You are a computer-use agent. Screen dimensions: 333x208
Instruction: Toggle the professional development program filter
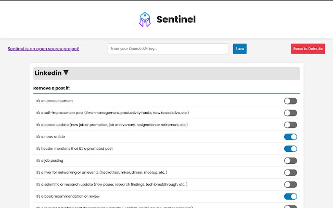coord(290,206)
